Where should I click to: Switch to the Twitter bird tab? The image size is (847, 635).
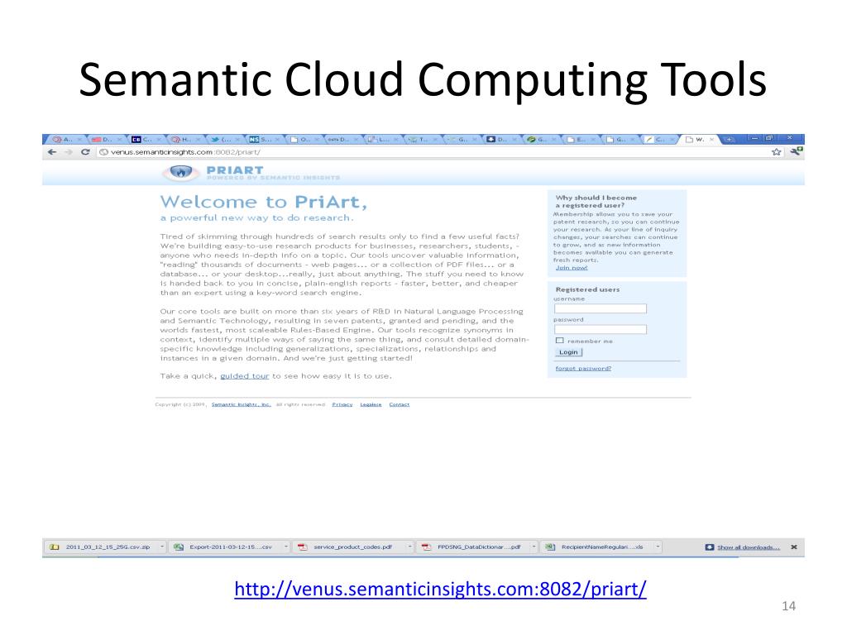pos(223,139)
